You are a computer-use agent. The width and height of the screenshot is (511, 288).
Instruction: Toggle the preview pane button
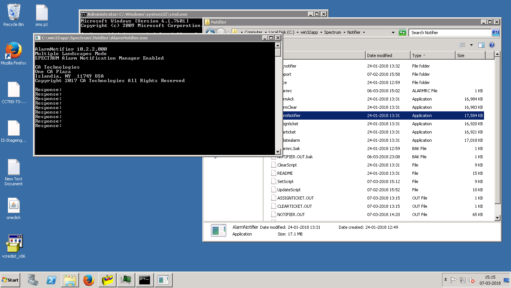(481, 45)
